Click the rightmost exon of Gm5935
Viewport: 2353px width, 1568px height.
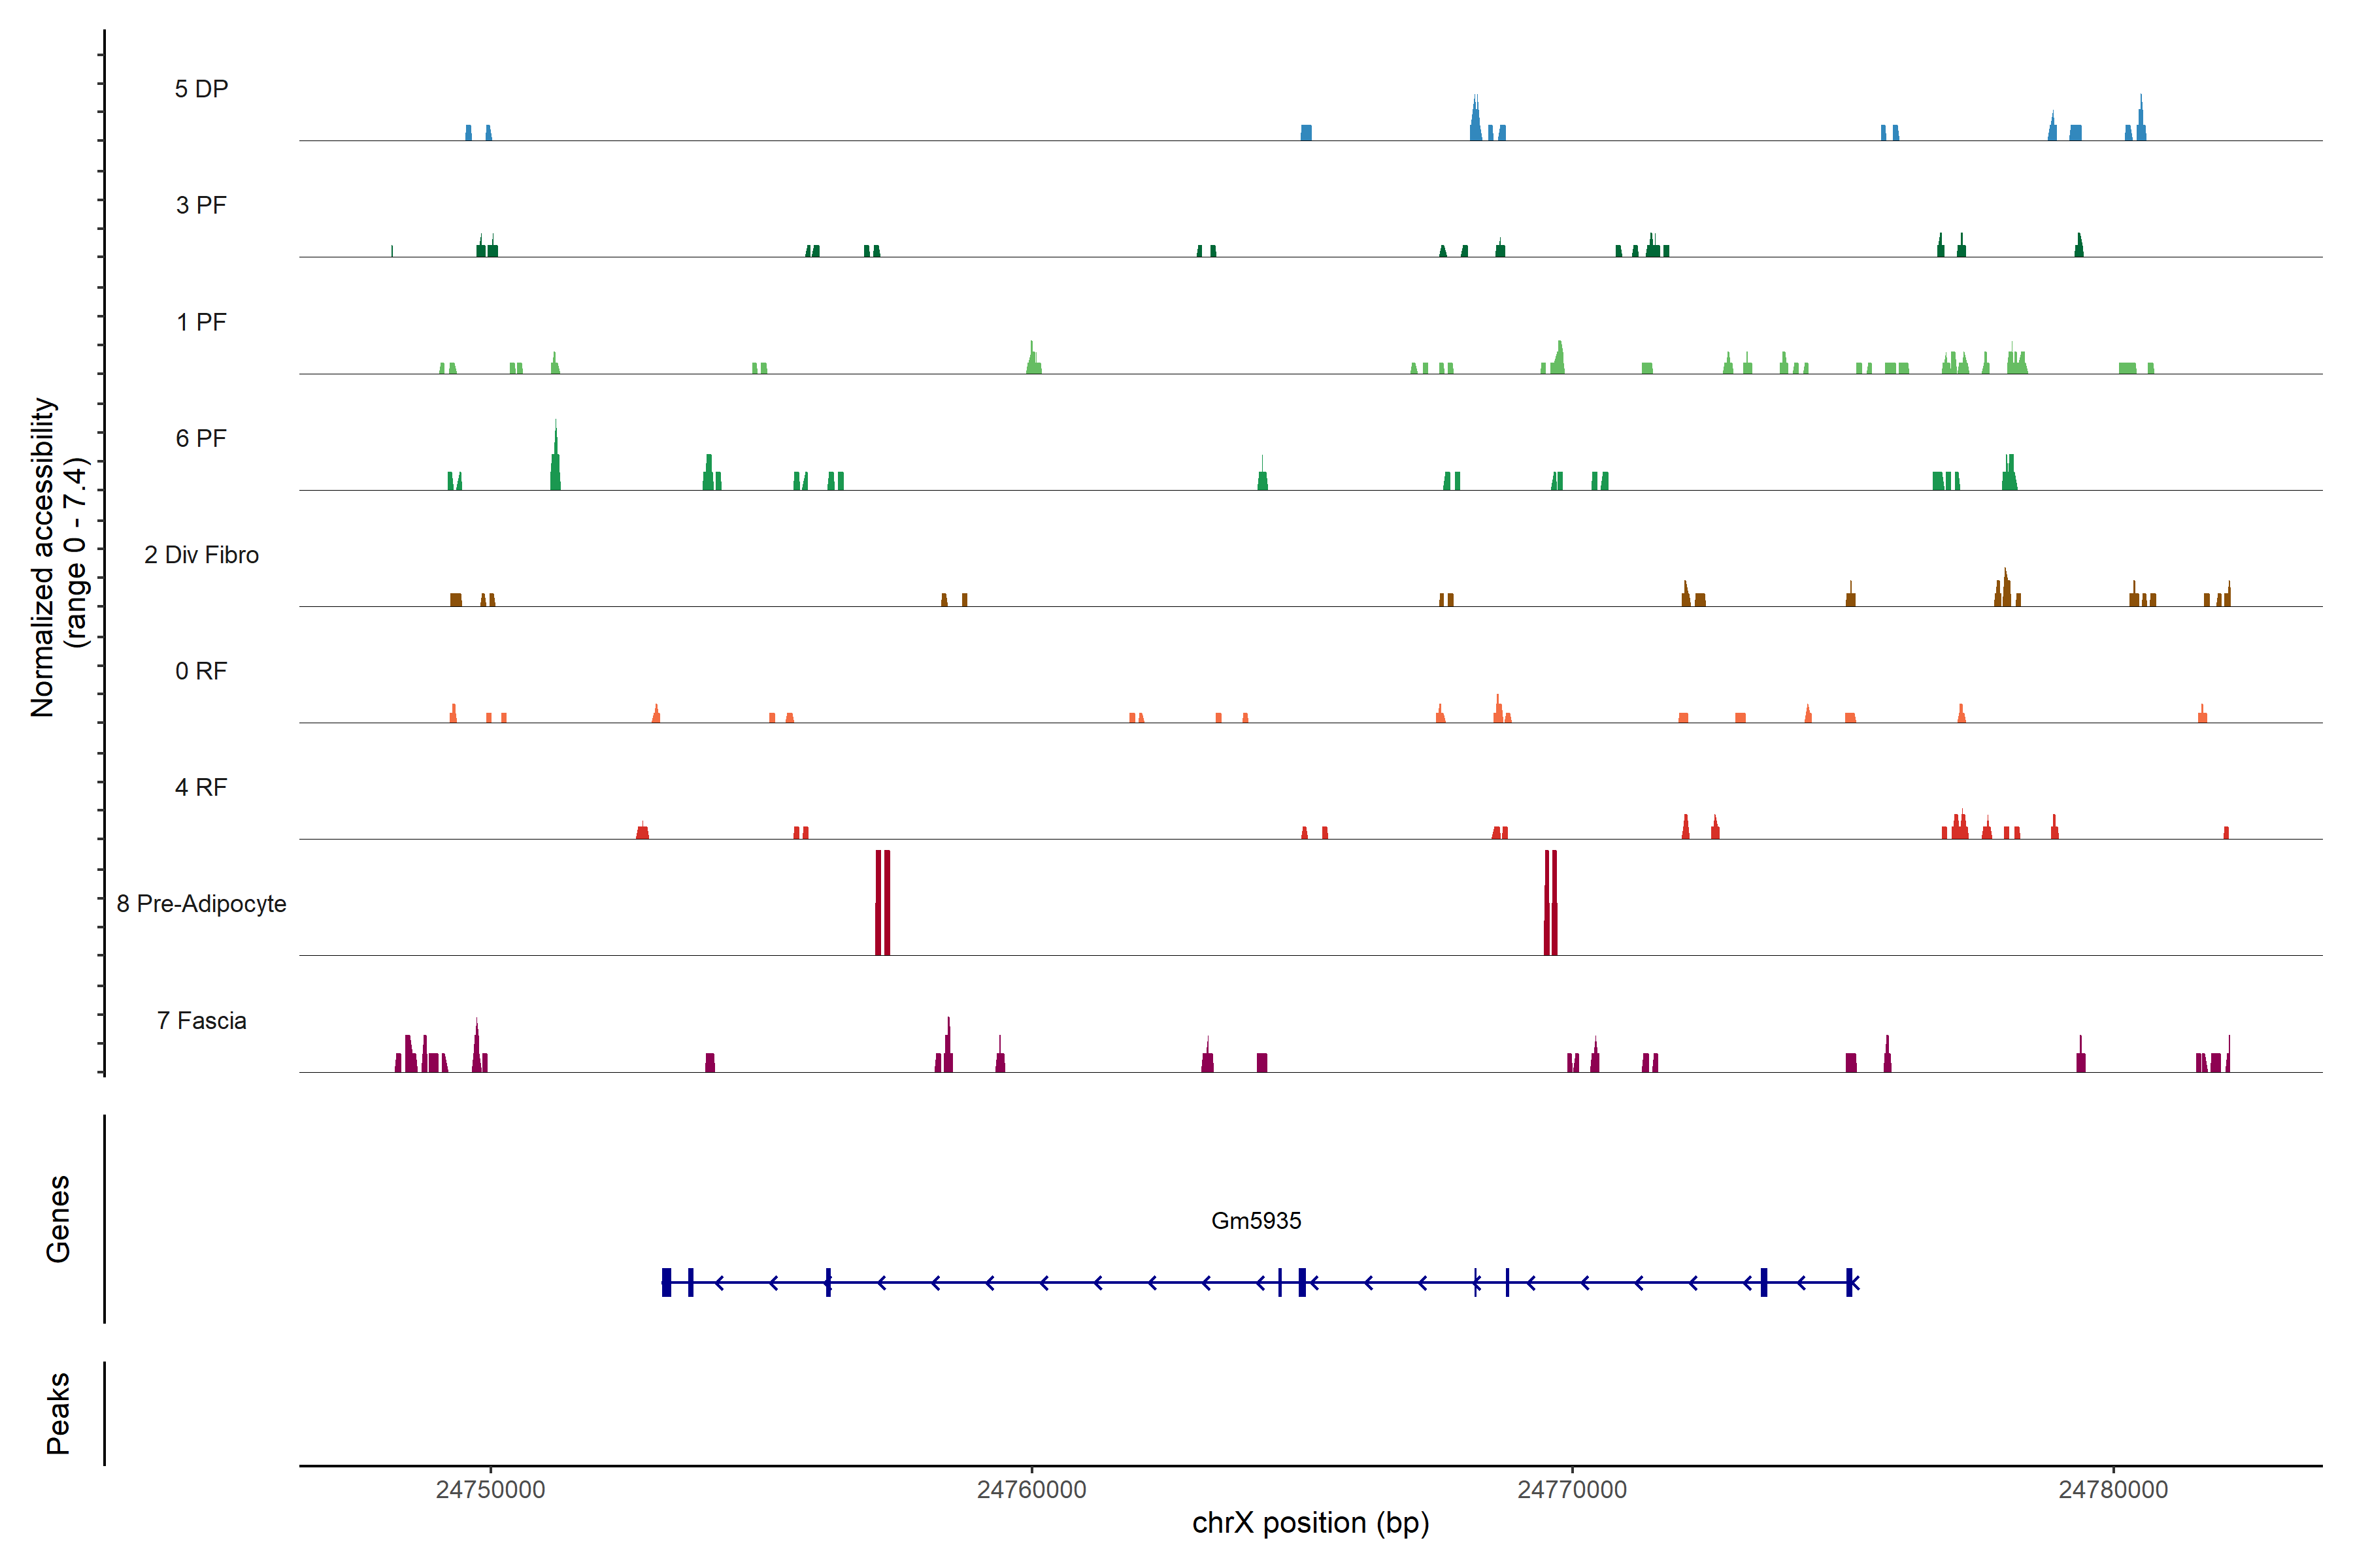coord(1850,1282)
